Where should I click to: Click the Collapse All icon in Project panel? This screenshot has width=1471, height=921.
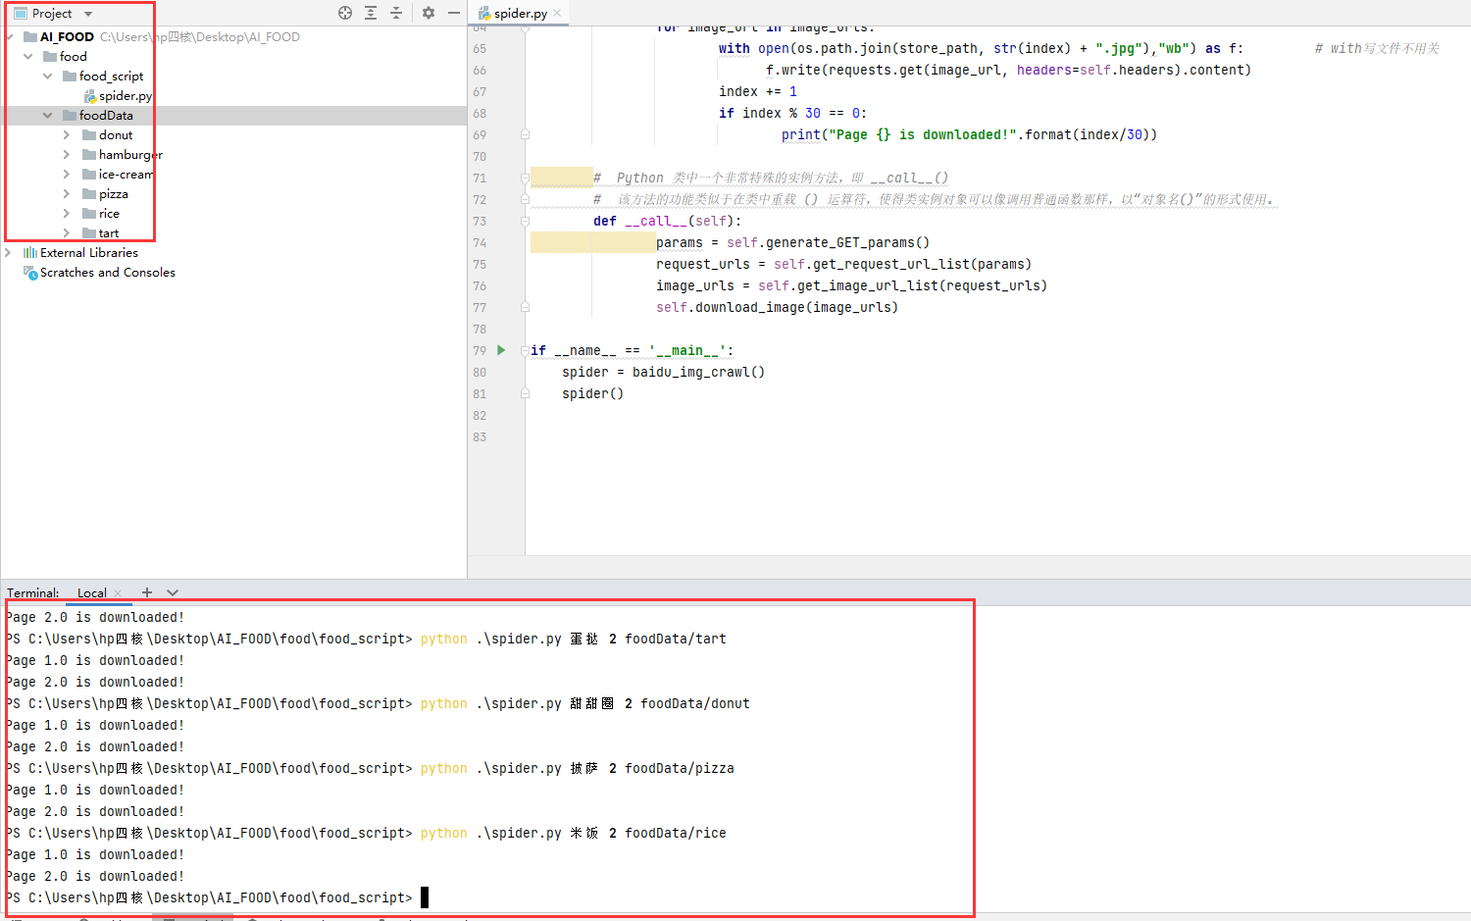396,13
